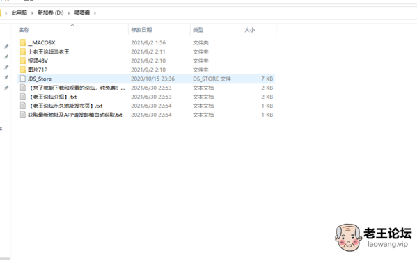Click the 2021/6/30 22:53 date in the 【老王论坛介绍】.txt row
This screenshot has height=260, width=417.
point(151,97)
